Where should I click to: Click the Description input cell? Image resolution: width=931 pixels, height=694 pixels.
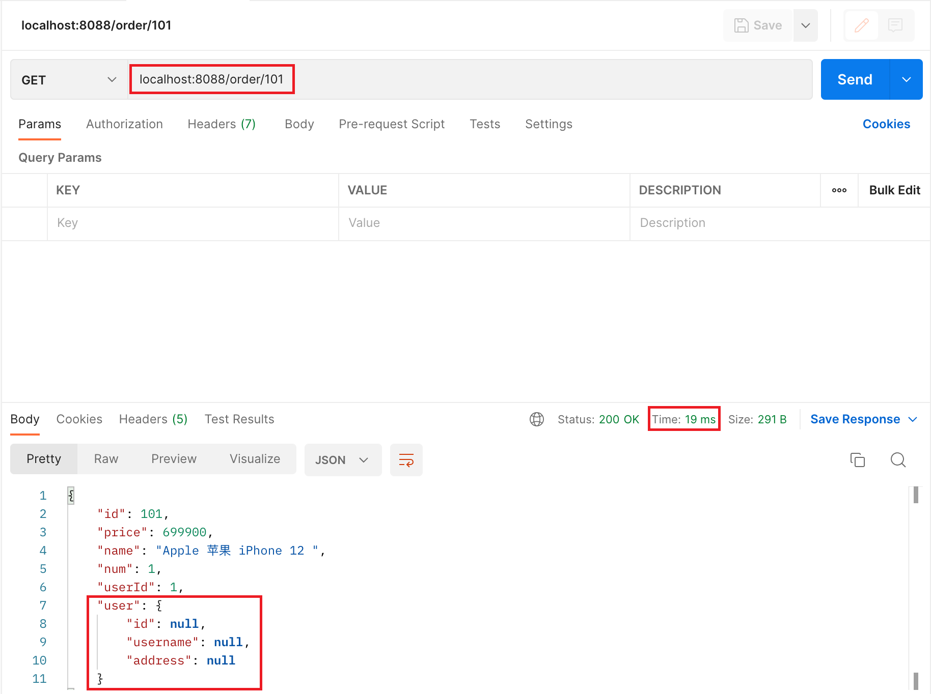[780, 223]
